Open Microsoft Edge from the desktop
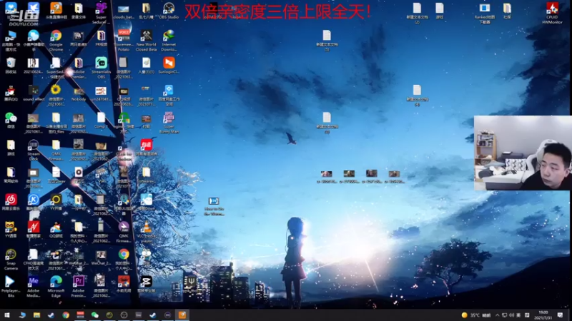This screenshot has height=321, width=572. pos(56,287)
